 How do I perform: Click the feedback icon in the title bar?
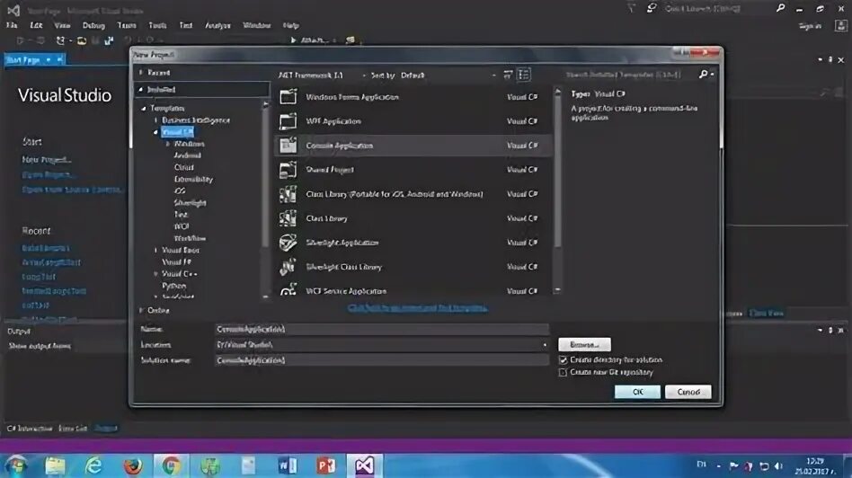(651, 8)
